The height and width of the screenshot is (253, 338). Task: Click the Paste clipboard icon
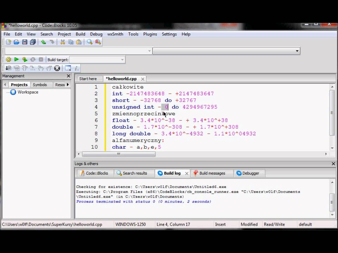[x=79, y=42]
